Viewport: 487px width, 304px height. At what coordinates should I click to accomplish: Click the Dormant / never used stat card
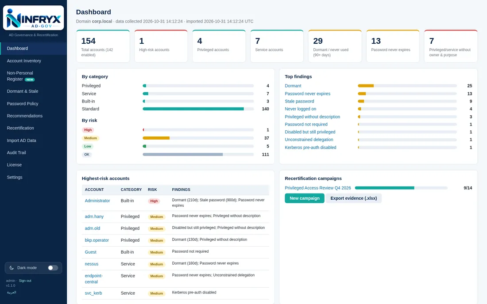(x=335, y=46)
